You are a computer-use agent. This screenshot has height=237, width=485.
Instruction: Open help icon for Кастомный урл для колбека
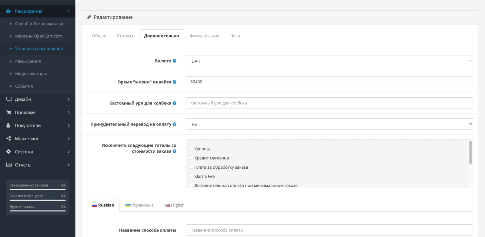pyautogui.click(x=174, y=103)
